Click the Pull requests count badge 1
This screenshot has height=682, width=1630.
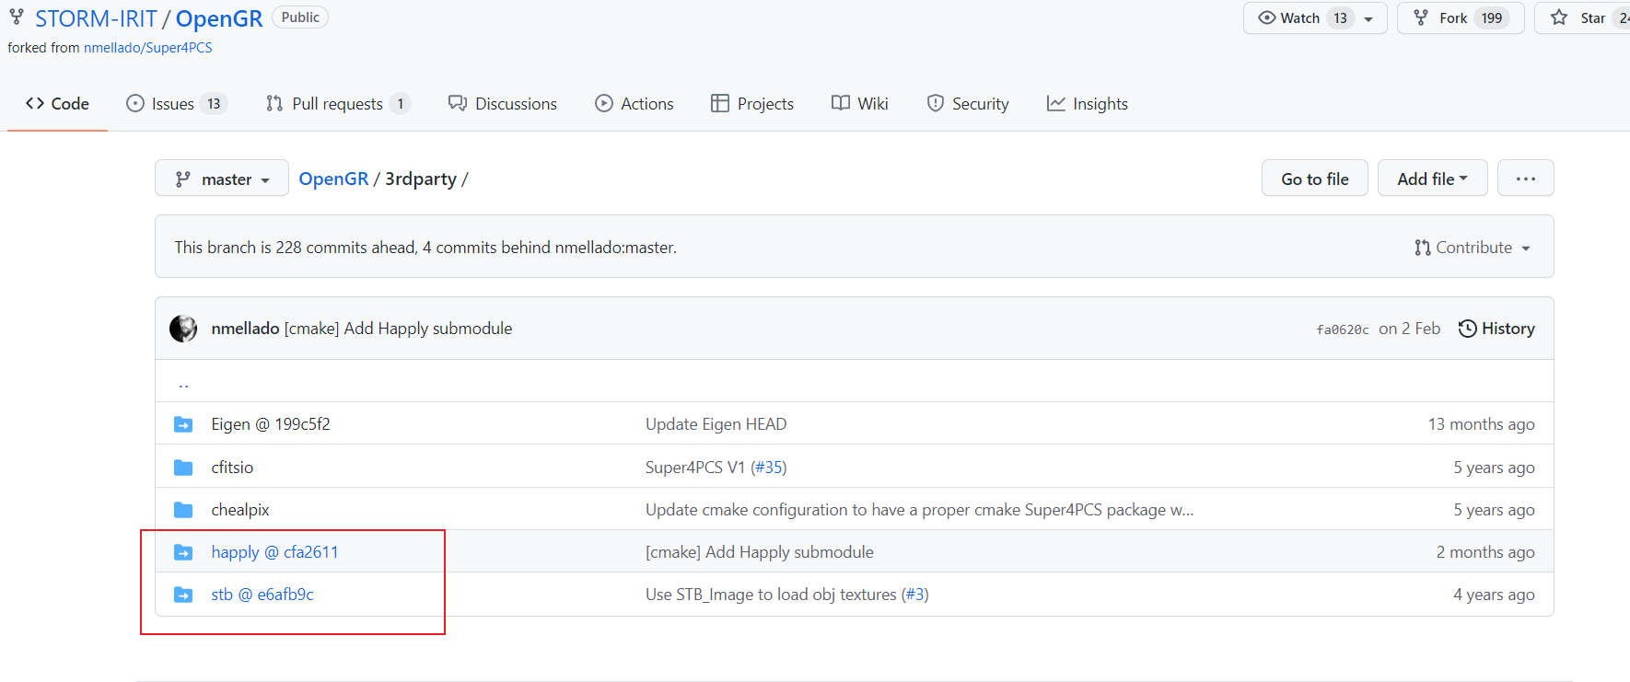[x=400, y=104]
